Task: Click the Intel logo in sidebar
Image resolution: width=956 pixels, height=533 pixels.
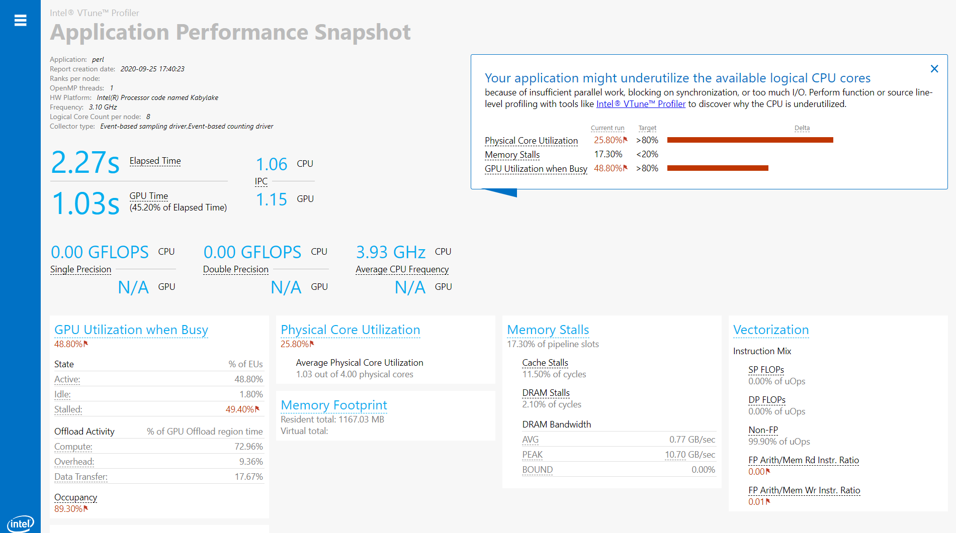Action: [x=20, y=524]
